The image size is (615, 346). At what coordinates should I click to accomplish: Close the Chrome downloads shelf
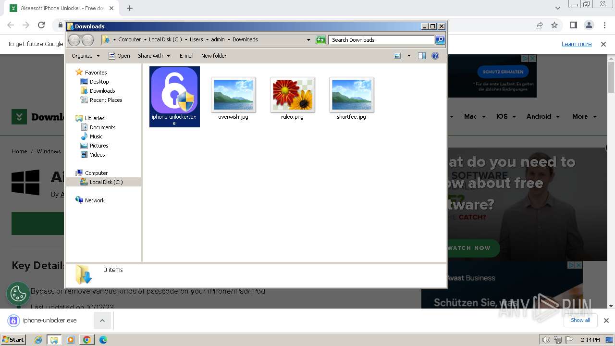(x=606, y=321)
